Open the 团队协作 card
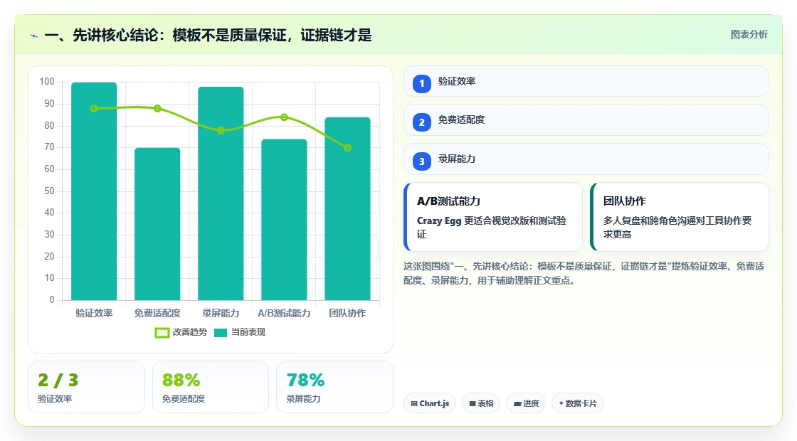Screen dimensions: 797x441 tap(680, 217)
